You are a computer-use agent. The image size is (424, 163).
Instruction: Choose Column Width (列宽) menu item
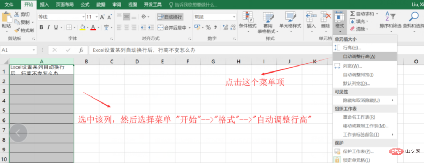point(365,66)
